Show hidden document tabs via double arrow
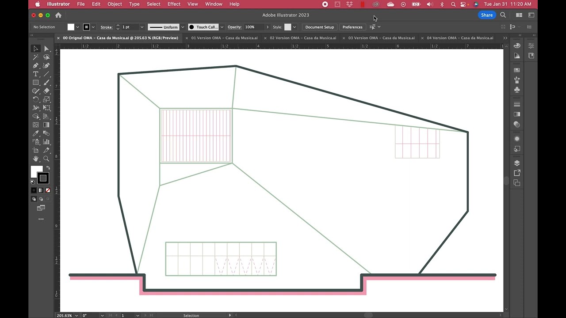The width and height of the screenshot is (566, 318). [x=505, y=38]
